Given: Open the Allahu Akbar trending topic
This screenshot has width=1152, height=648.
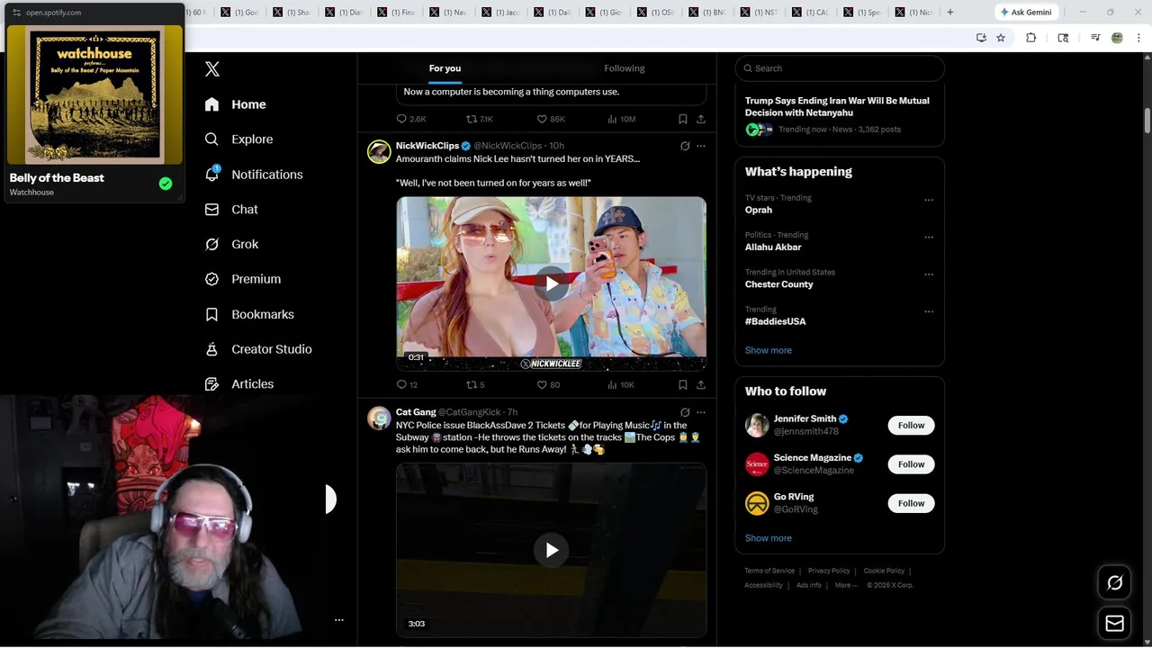Looking at the screenshot, I should [773, 247].
